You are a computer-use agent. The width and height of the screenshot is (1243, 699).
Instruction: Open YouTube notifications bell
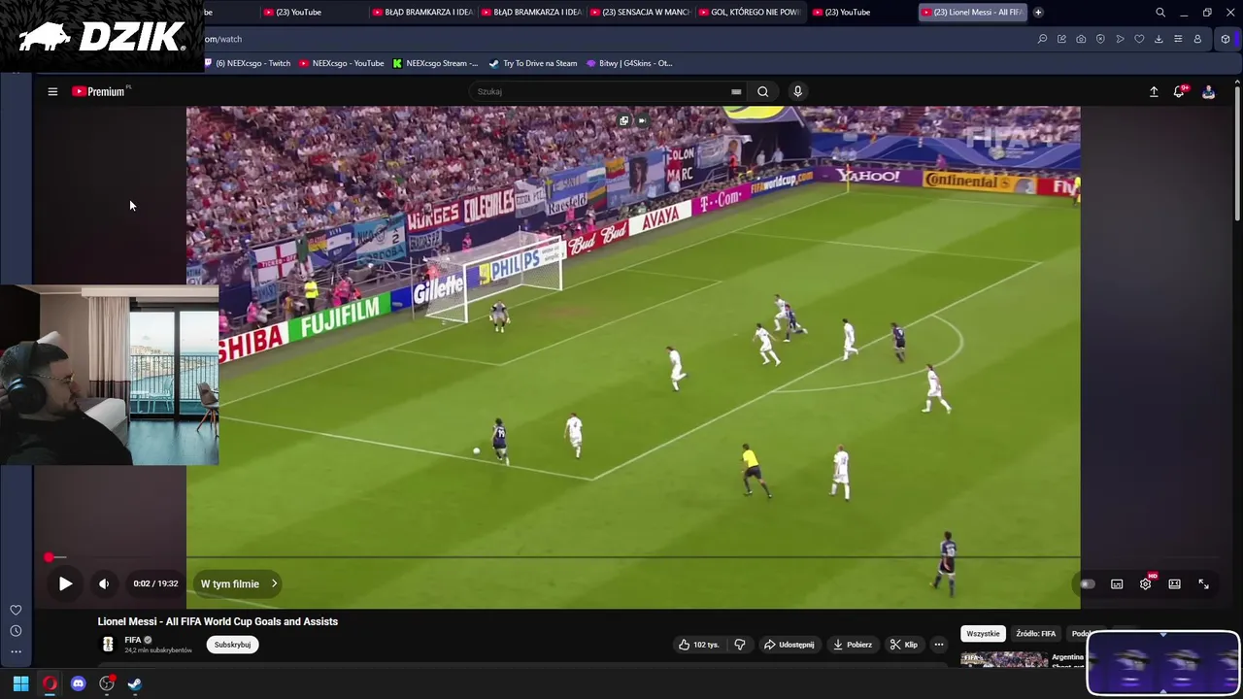[x=1179, y=91]
